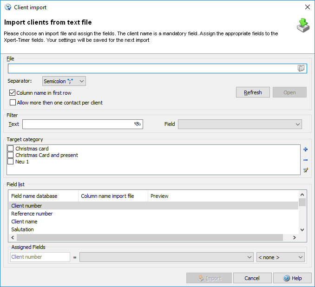Click the browse file icon in File field
This screenshot has width=315, height=287.
click(x=301, y=68)
